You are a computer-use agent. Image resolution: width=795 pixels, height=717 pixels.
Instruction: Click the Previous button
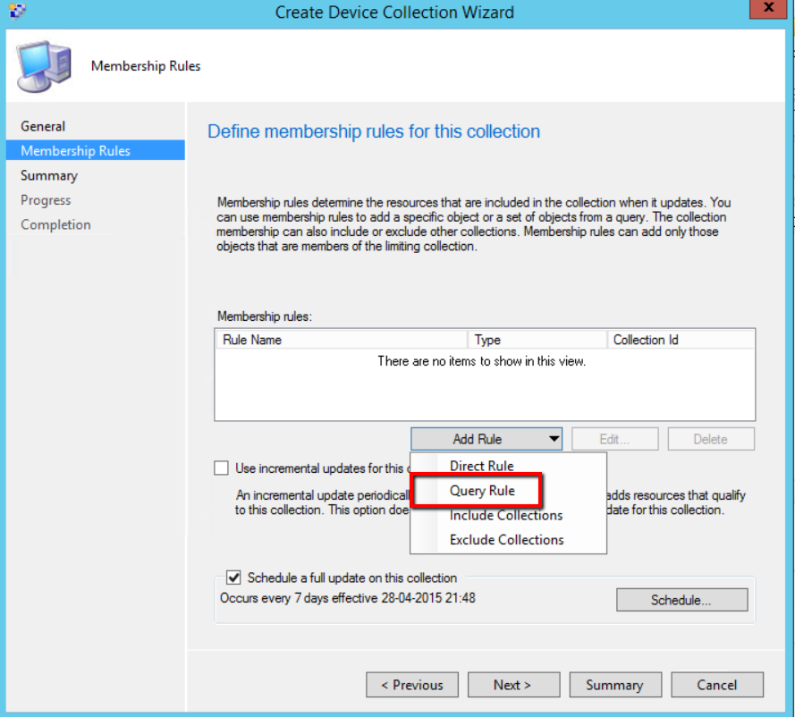pos(412,685)
